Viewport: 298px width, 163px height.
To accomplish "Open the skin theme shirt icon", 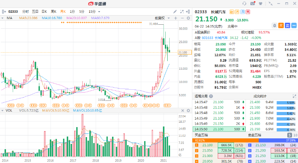I will tap(261, 4).
